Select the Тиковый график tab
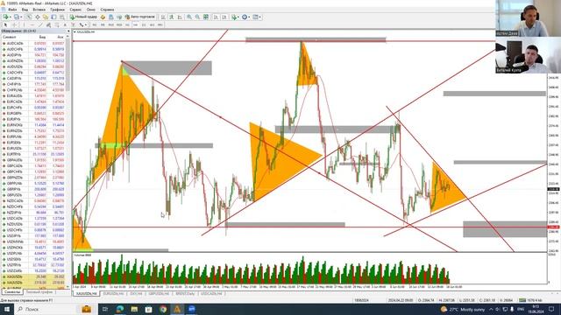Viewport: 561px width, 315px height. point(39,292)
